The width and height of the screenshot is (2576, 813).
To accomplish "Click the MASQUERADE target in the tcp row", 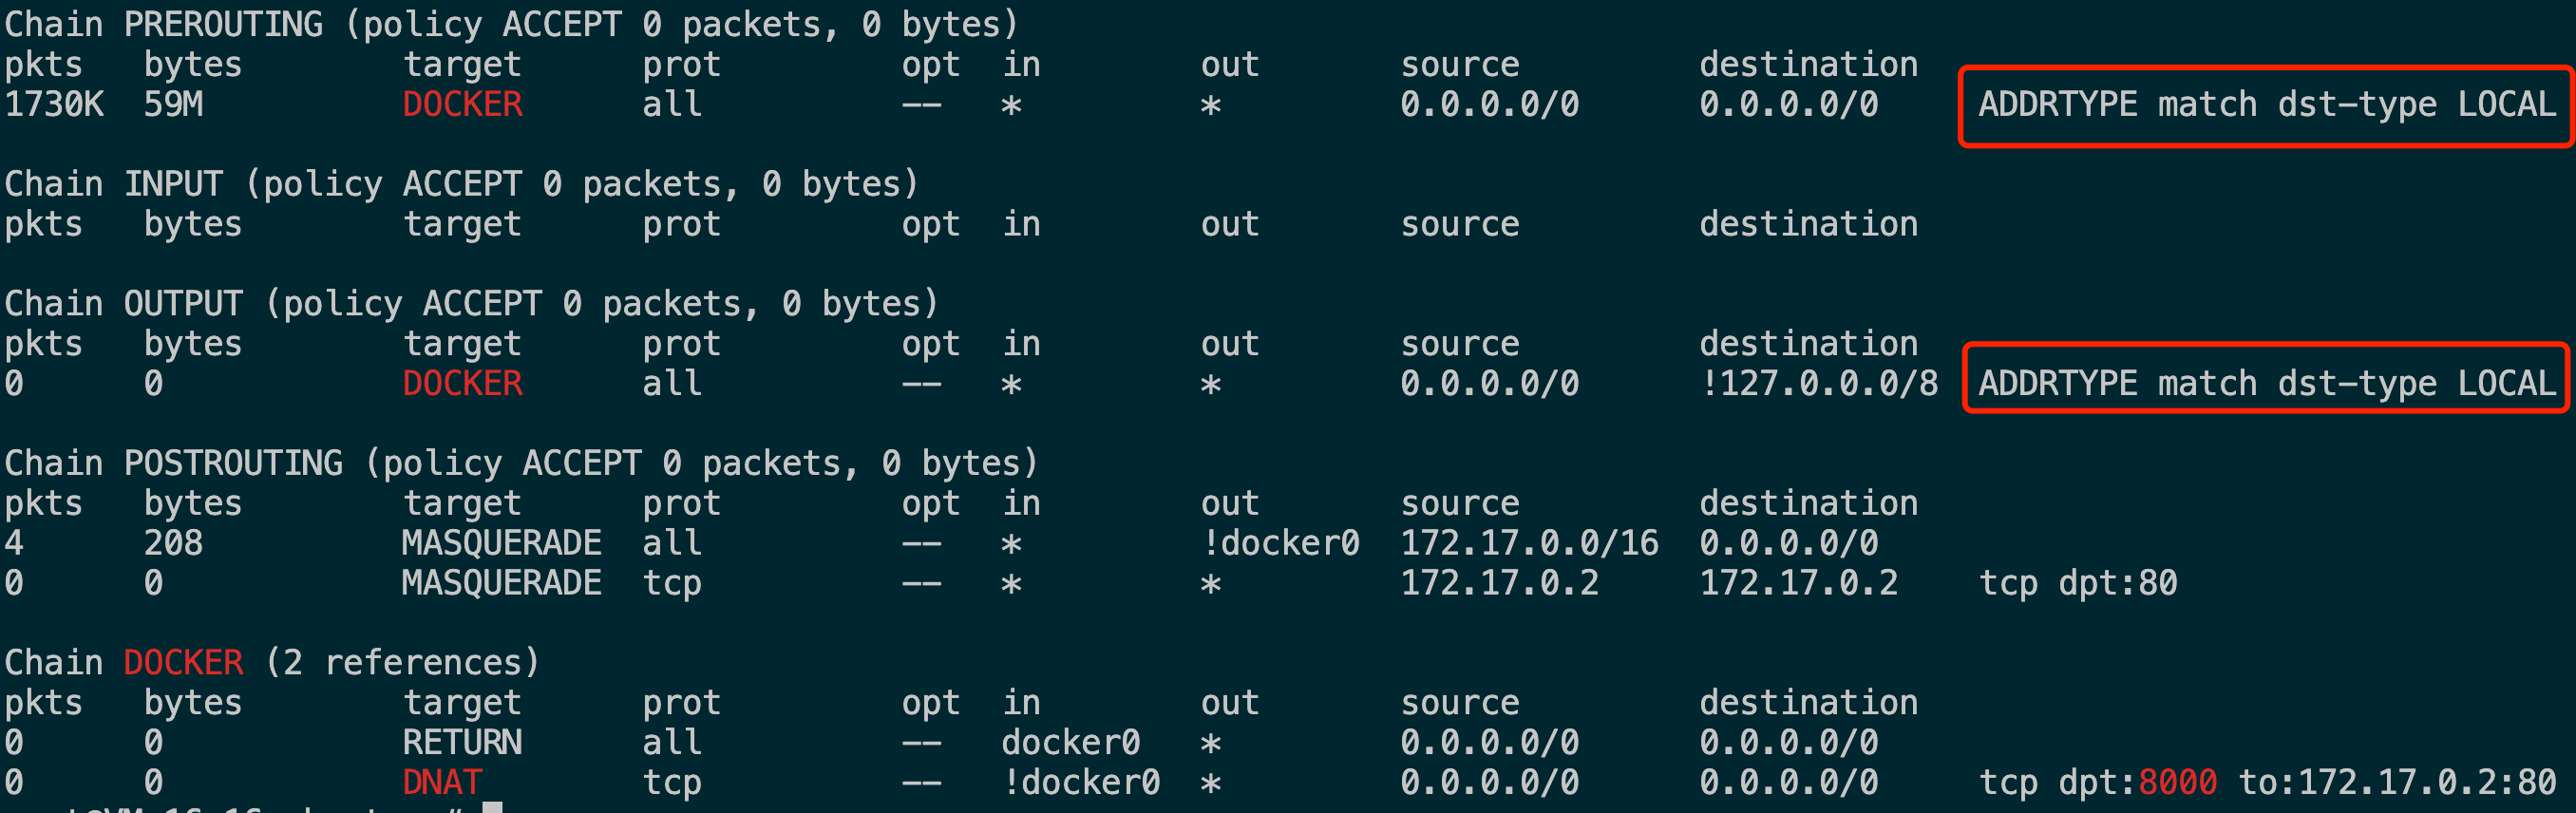I will [x=501, y=583].
